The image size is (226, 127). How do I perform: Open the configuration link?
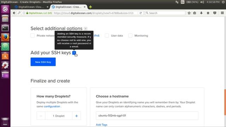(52, 107)
